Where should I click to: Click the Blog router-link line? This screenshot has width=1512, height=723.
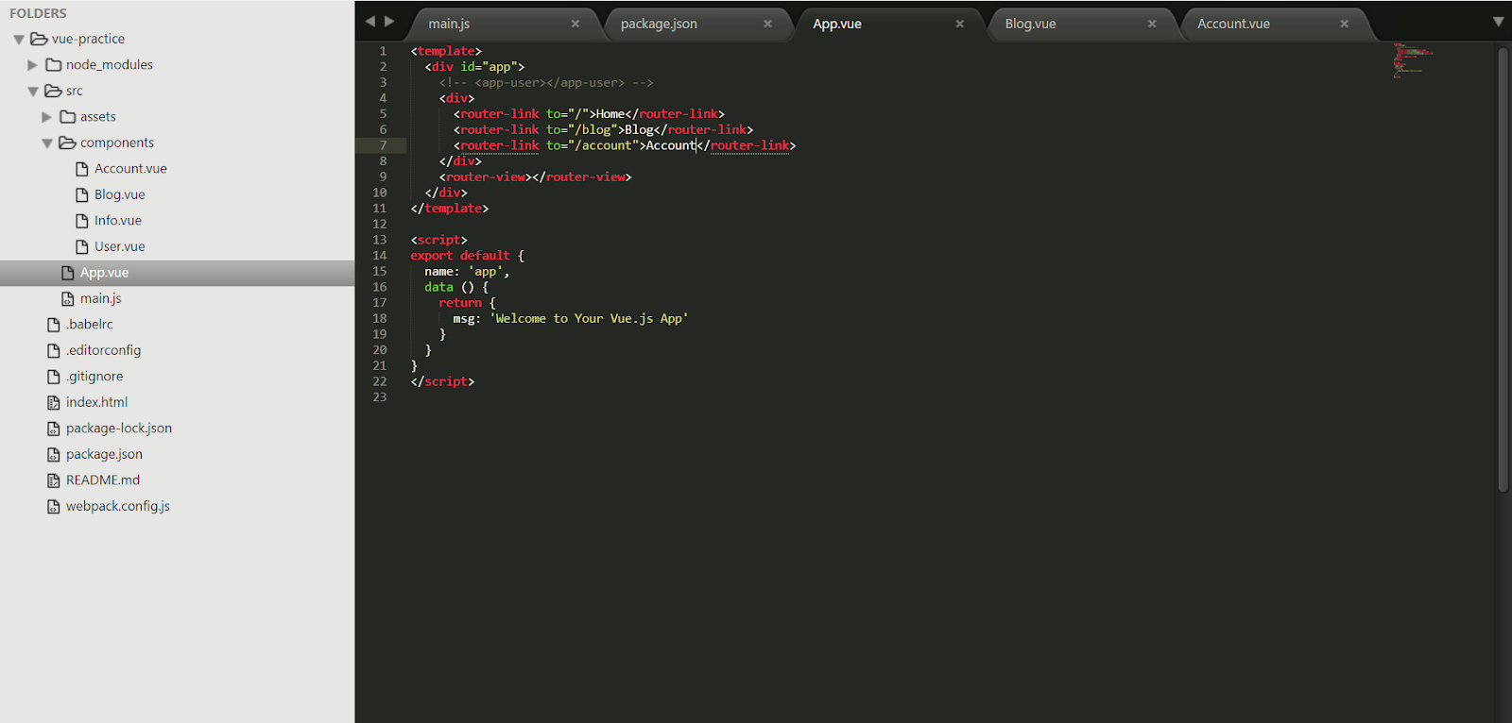(x=603, y=130)
